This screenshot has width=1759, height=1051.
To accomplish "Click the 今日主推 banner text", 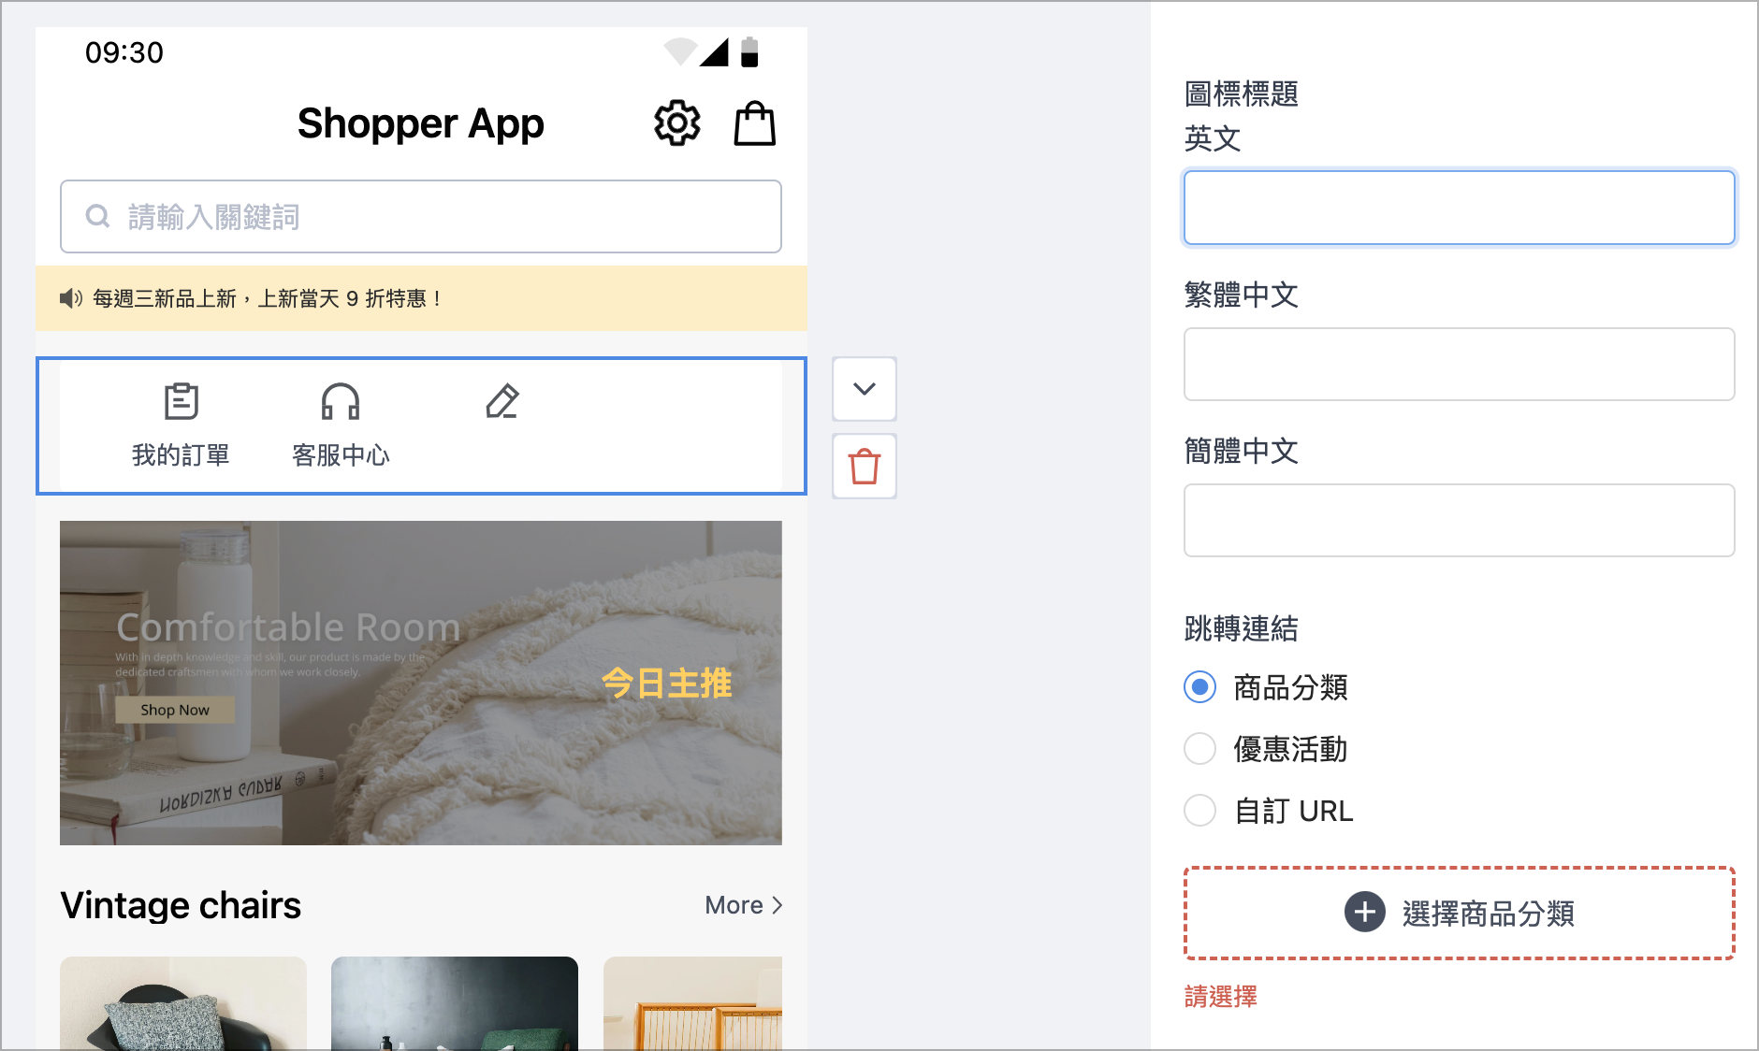I will tap(666, 683).
